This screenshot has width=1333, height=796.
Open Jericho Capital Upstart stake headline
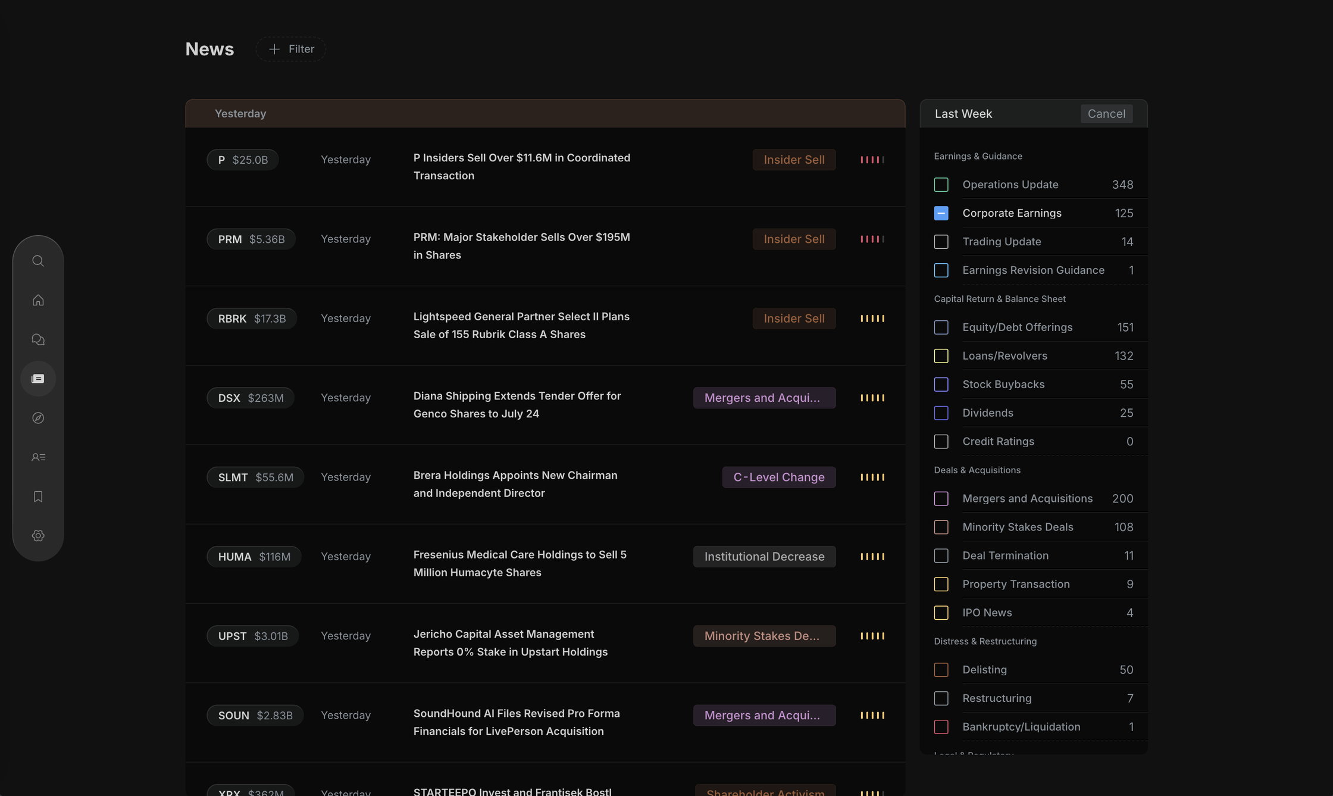[511, 644]
